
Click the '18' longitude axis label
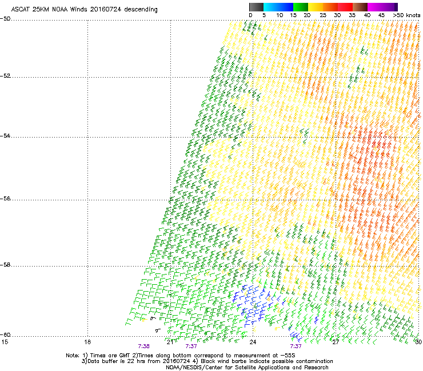coord(87,342)
